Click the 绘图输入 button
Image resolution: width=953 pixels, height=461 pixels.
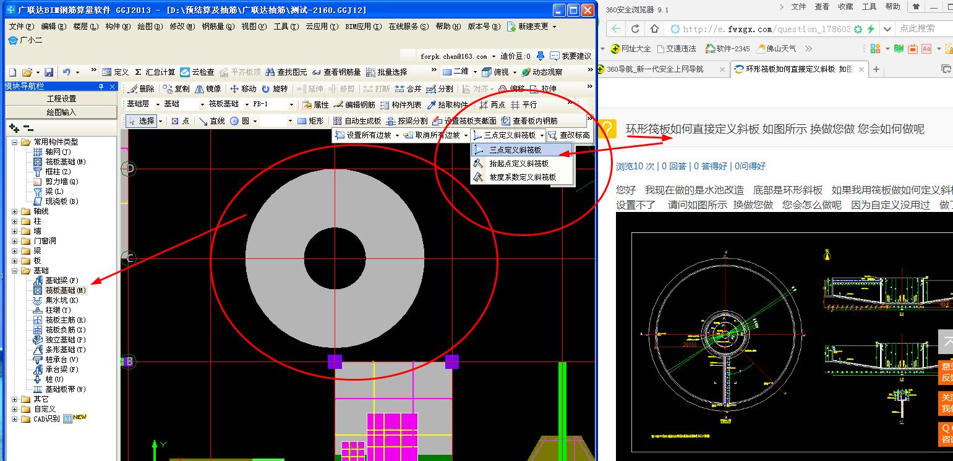61,112
